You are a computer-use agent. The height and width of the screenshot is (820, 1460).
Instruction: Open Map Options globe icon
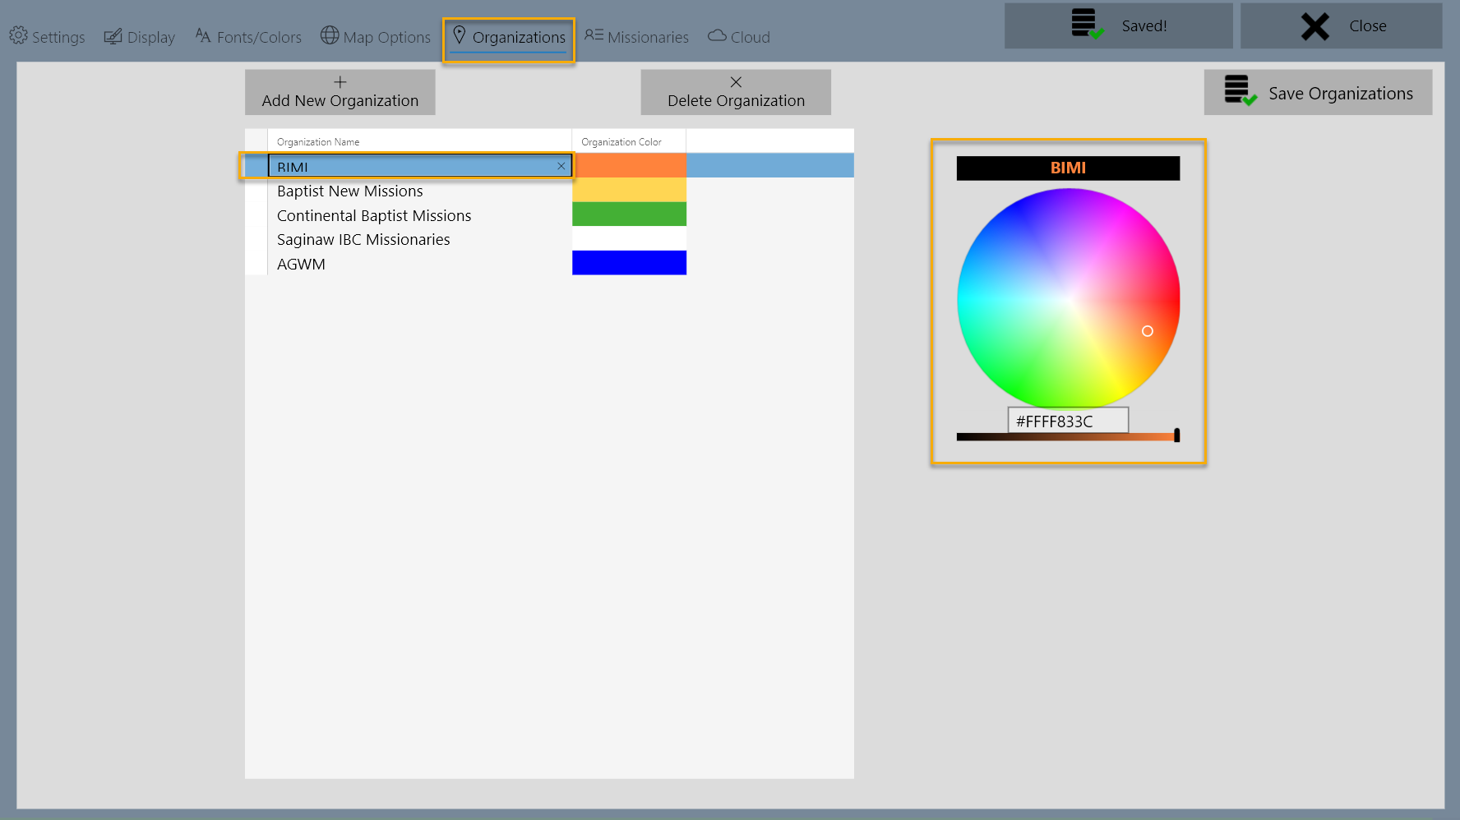[330, 35]
